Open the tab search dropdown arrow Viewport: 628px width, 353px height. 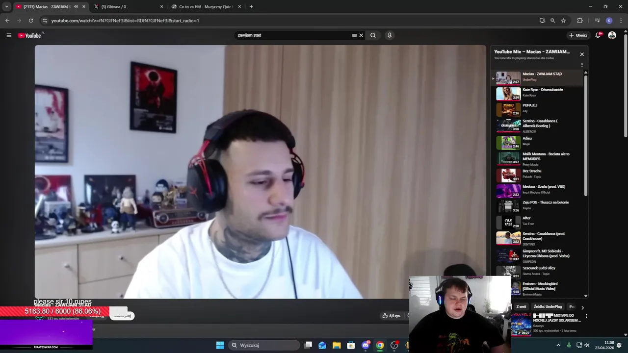(6, 7)
